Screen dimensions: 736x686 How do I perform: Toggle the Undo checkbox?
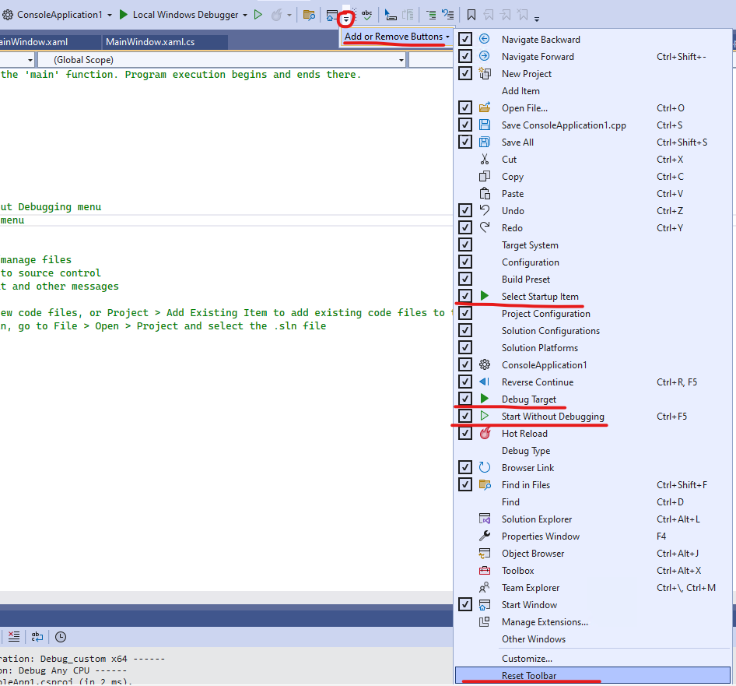click(465, 210)
